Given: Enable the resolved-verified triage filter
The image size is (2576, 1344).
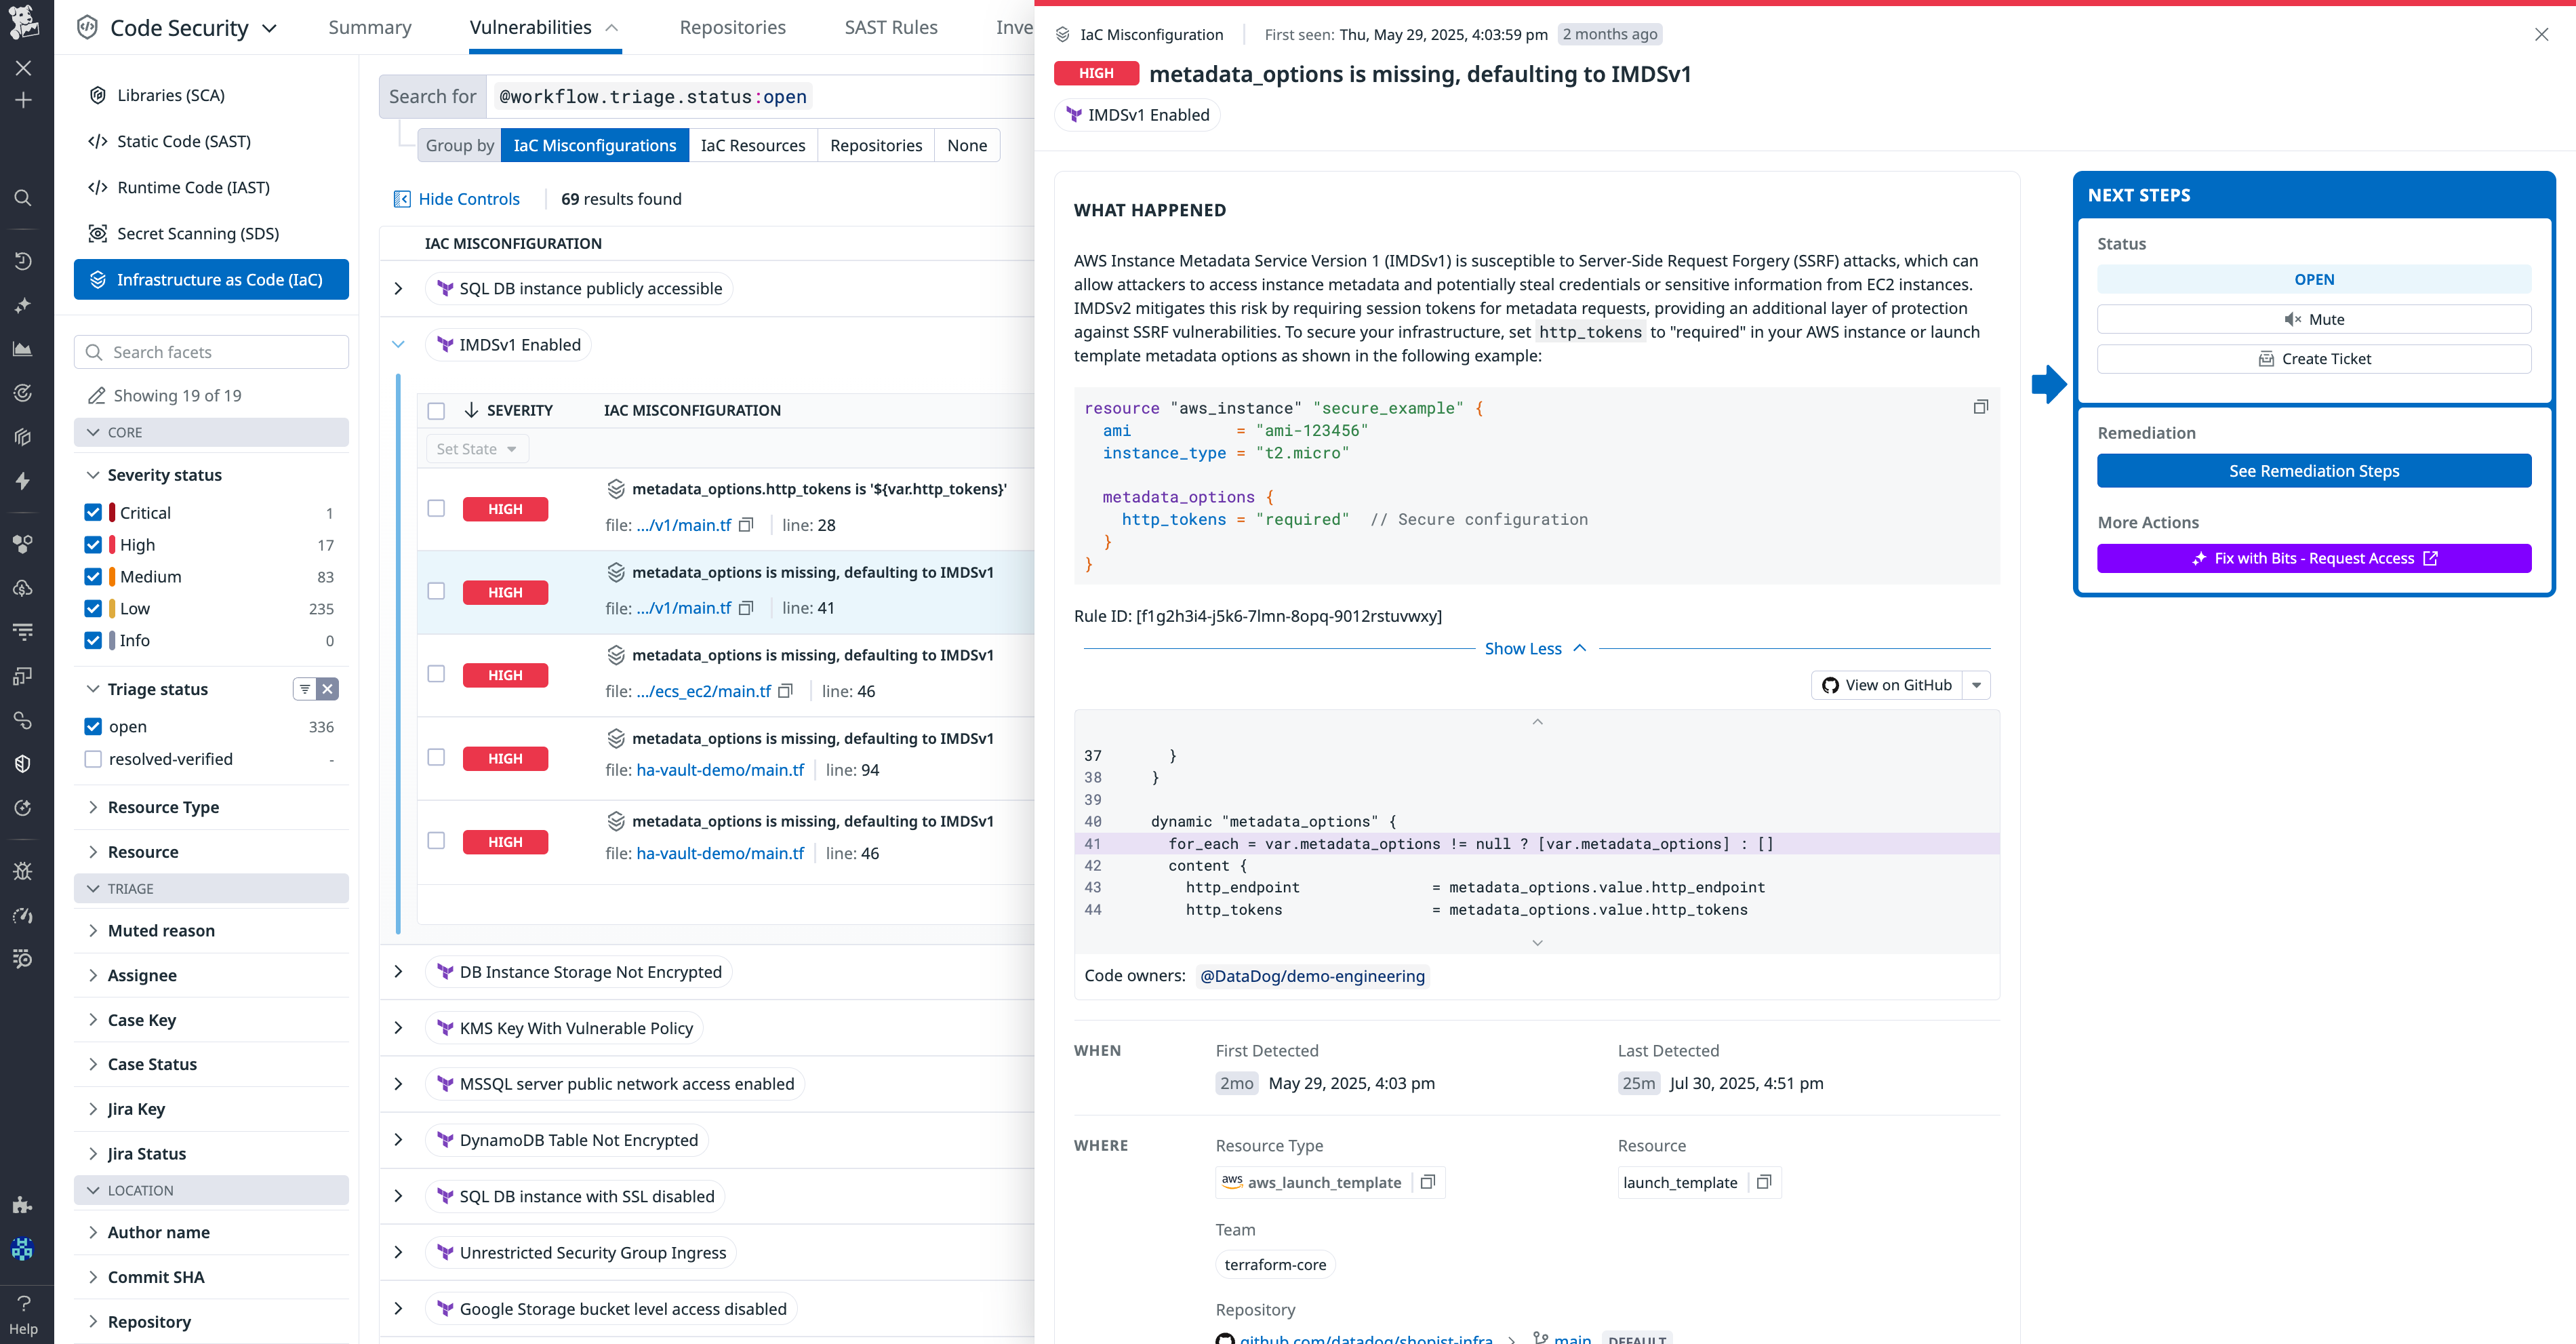Looking at the screenshot, I should point(93,759).
